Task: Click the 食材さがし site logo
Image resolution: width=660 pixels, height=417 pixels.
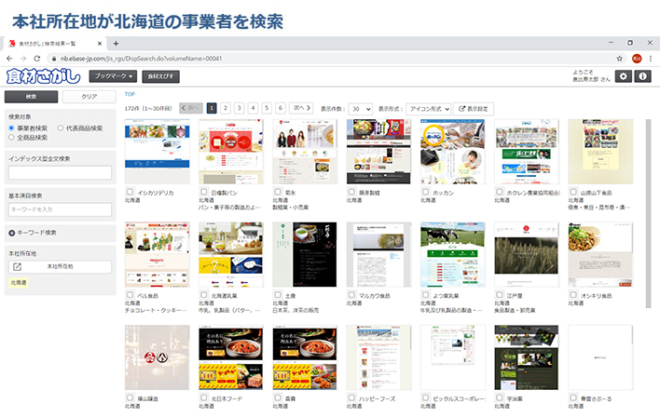Action: coord(44,76)
